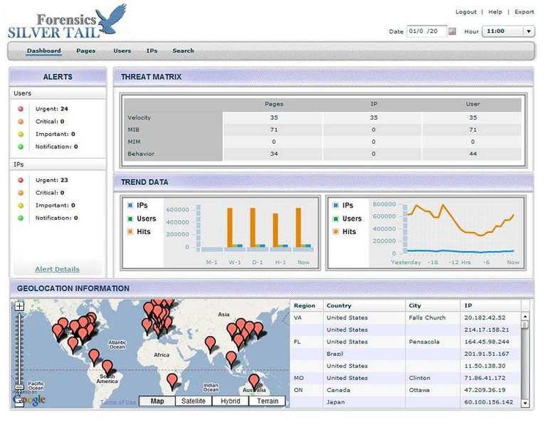The width and height of the screenshot is (551, 427).
Task: Go to the Dashboard tab
Action: click(x=44, y=51)
